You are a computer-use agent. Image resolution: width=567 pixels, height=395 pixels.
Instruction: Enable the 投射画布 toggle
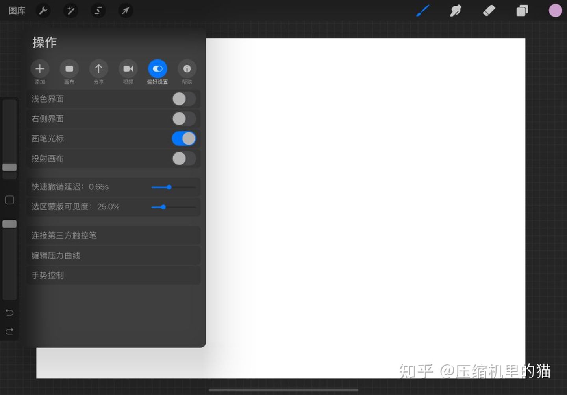184,159
